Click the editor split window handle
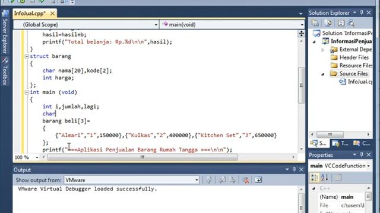The width and height of the screenshot is (380, 213). [301, 34]
